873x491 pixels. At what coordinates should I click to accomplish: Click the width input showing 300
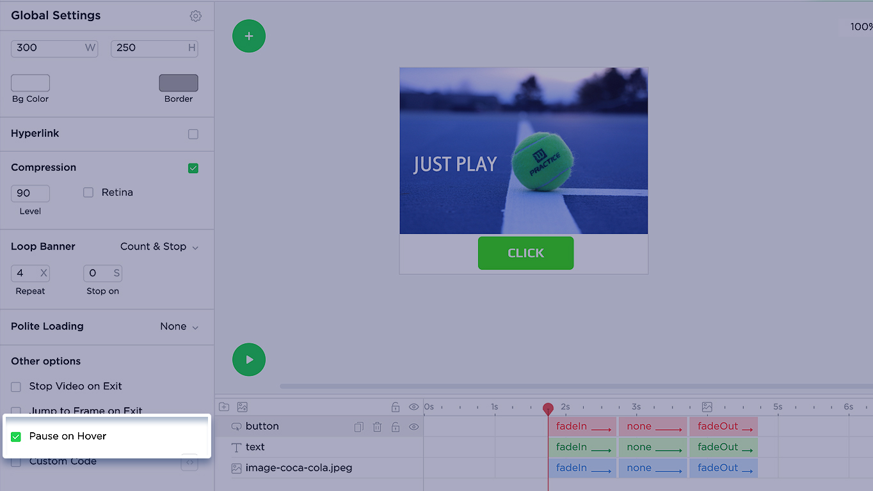tap(54, 48)
